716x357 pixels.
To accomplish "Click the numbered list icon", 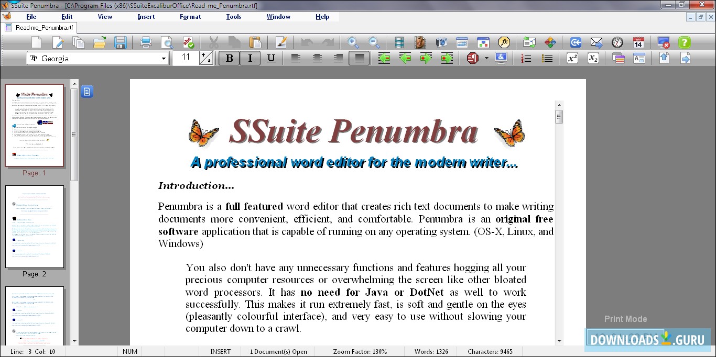I will [525, 58].
